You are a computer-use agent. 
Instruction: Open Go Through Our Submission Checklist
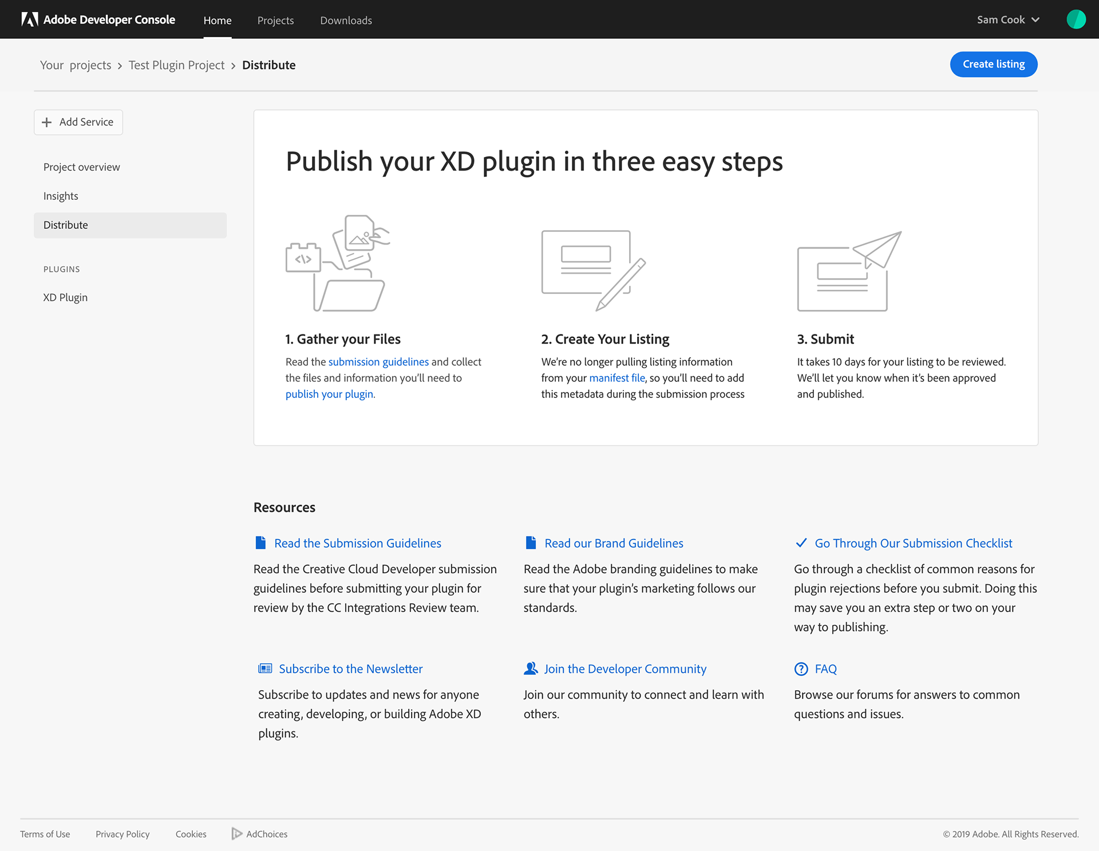tap(914, 543)
